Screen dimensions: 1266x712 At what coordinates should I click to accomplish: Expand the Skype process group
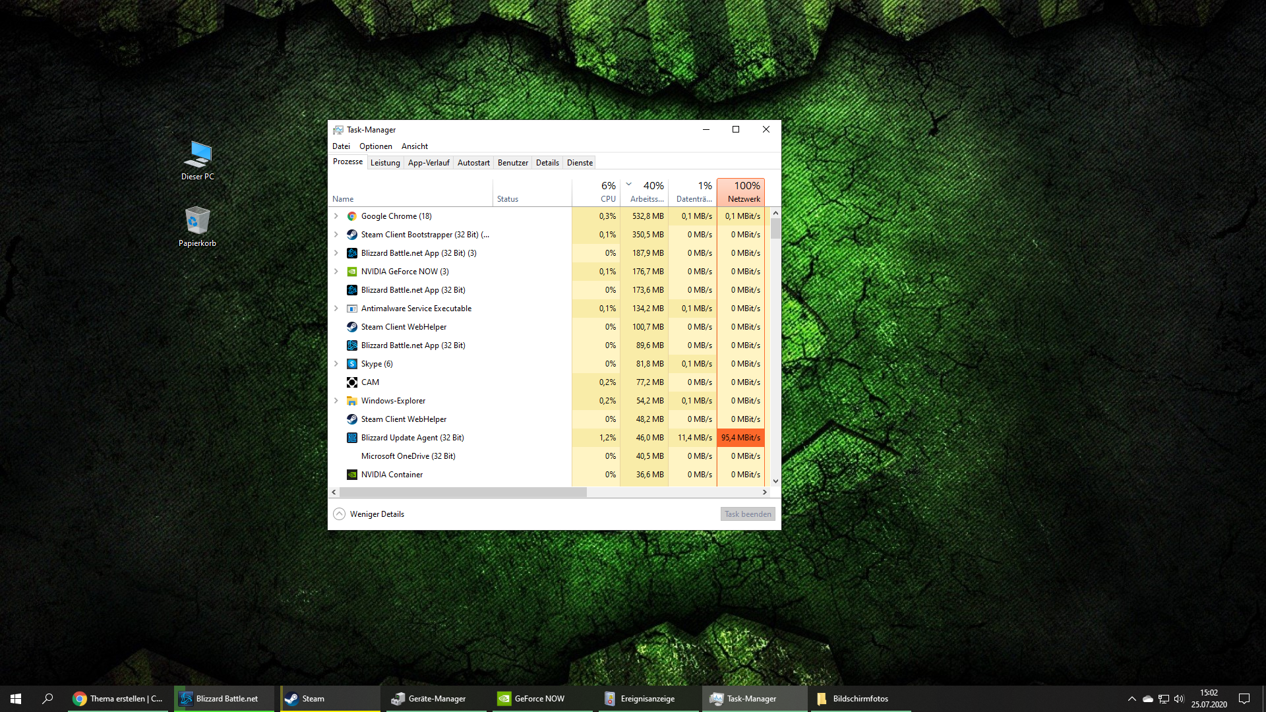coord(336,364)
